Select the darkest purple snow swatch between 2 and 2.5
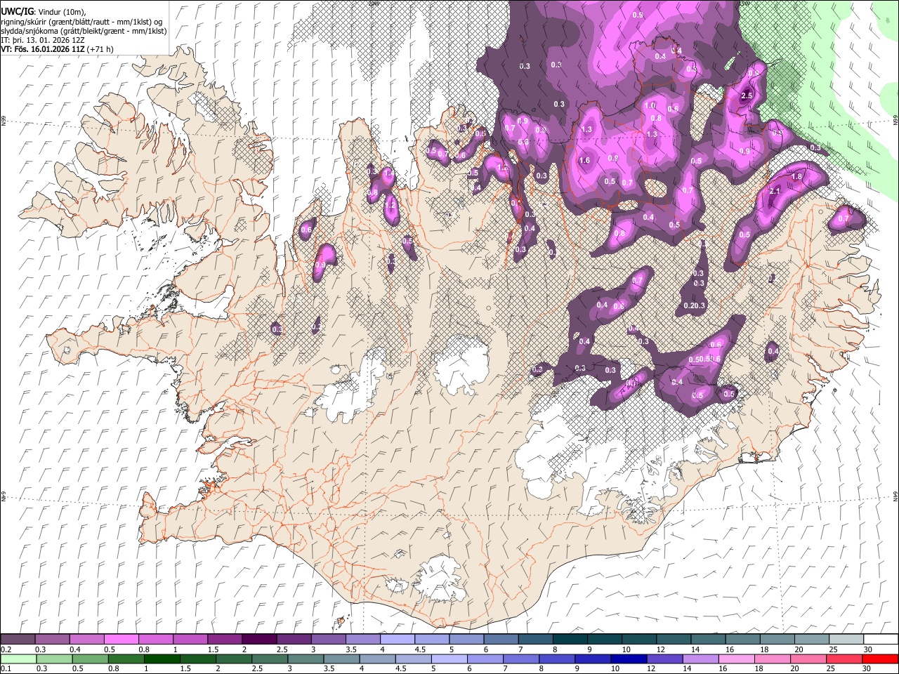The height and width of the screenshot is (674, 899). pos(259,640)
